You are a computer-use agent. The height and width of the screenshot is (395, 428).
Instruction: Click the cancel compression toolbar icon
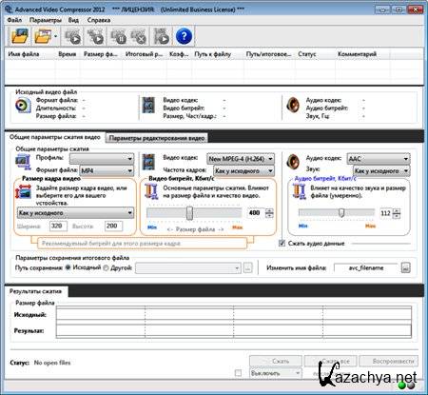(138, 36)
